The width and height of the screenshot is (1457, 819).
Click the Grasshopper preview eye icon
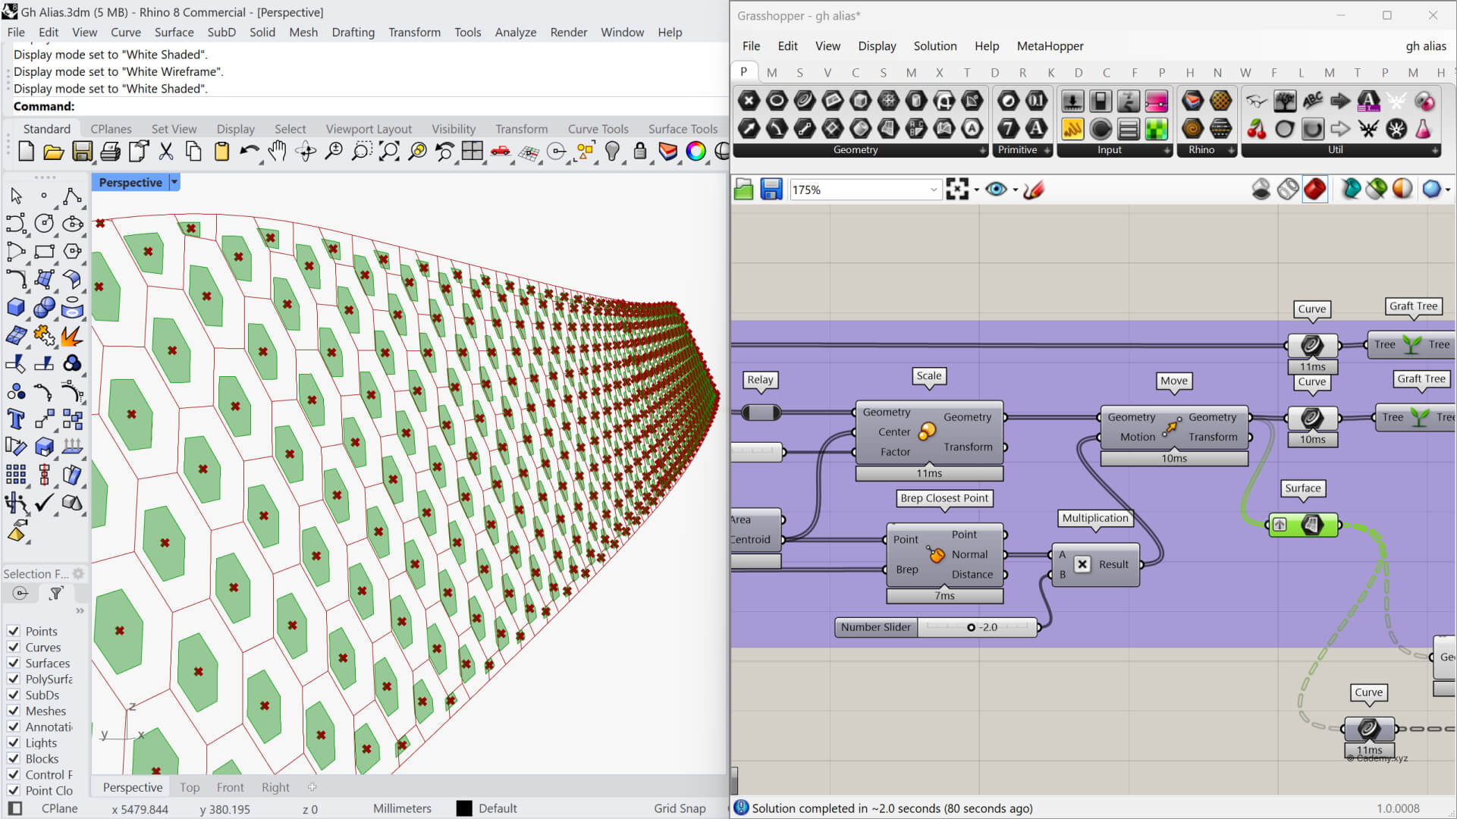coord(996,190)
